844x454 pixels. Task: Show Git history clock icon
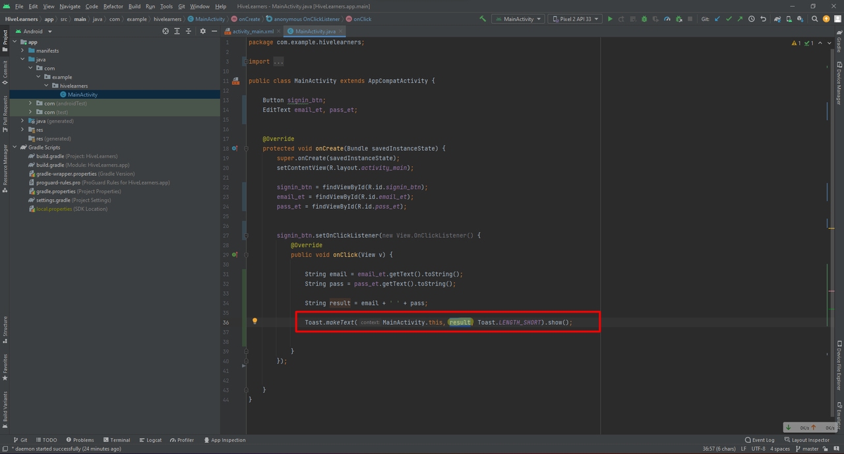pyautogui.click(x=752, y=19)
